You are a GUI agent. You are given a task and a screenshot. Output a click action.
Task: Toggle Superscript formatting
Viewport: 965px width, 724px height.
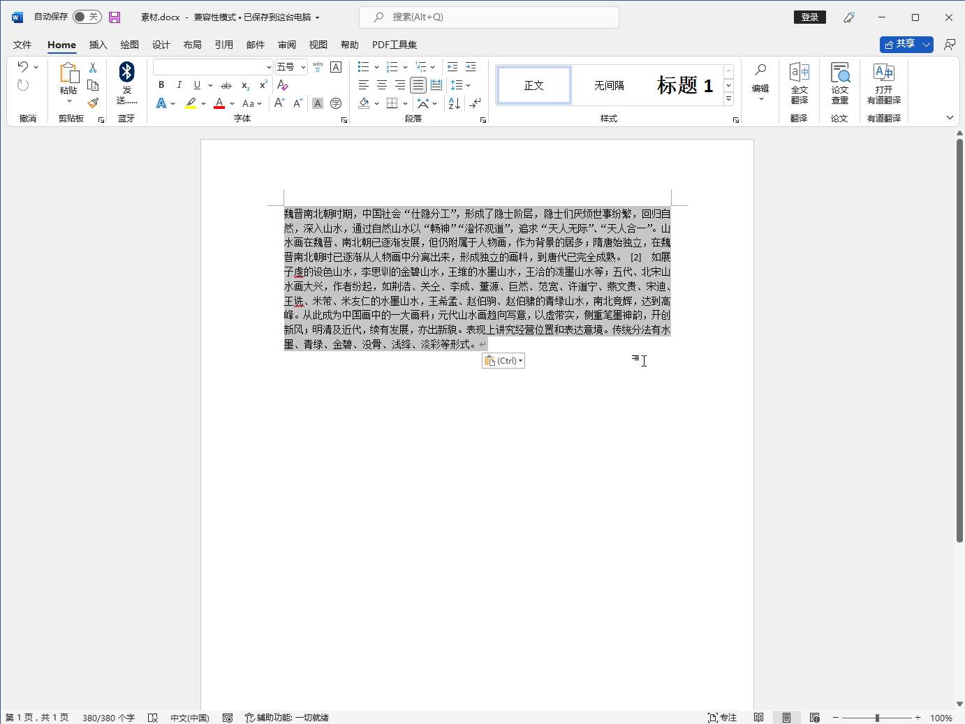(x=263, y=85)
